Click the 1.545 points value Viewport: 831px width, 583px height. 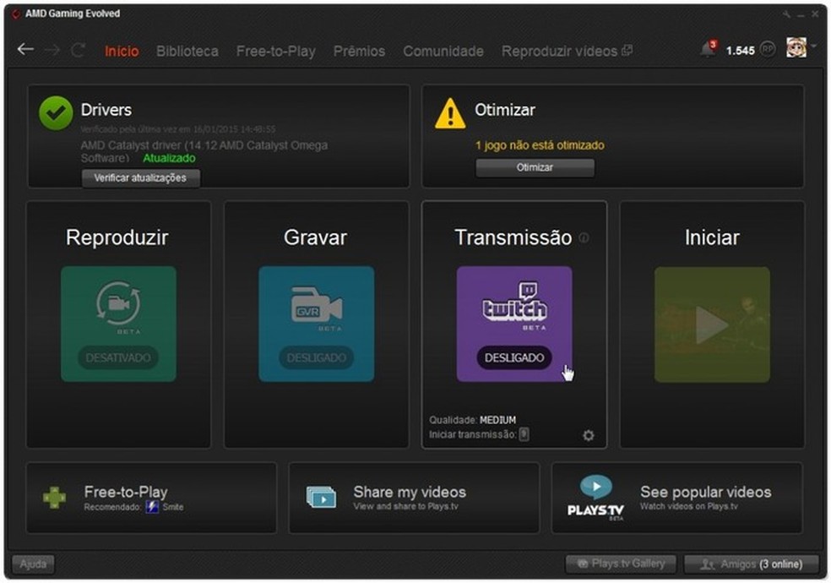[x=741, y=51]
